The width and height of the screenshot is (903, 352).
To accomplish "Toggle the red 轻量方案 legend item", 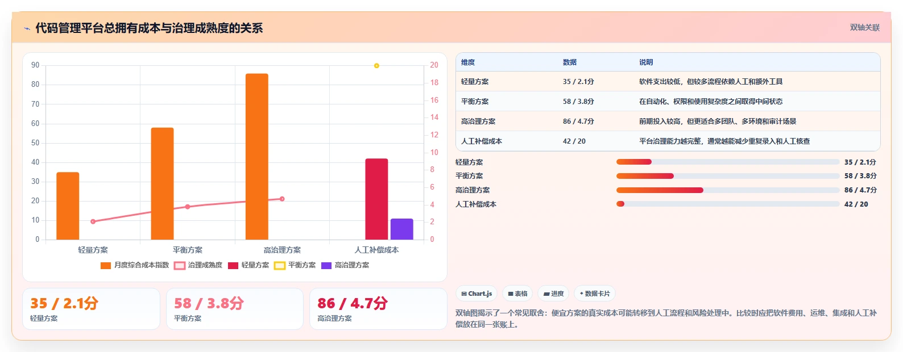I will point(248,265).
